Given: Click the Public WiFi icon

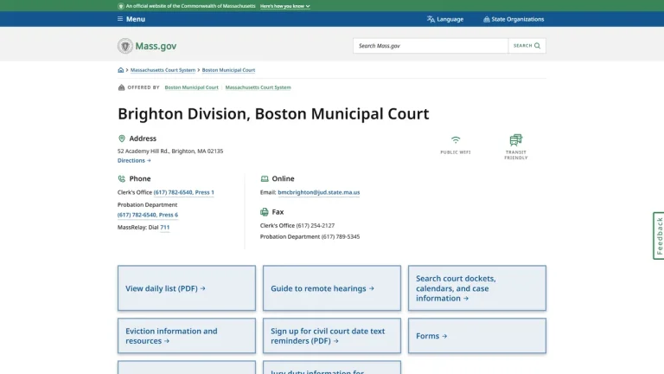Looking at the screenshot, I should (456, 140).
